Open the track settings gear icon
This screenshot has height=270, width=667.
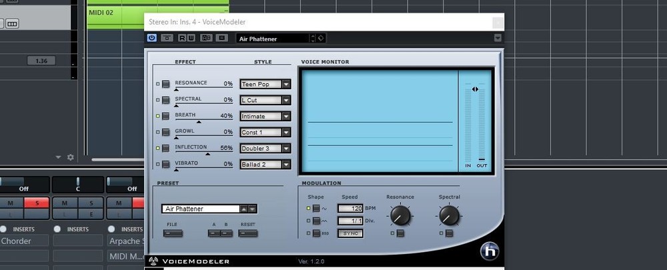point(70,157)
